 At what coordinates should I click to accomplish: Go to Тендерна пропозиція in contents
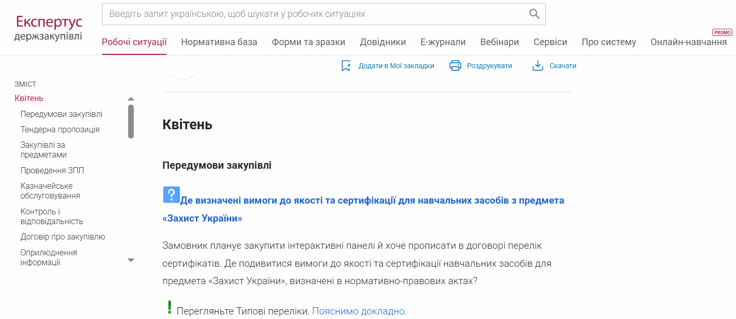pyautogui.click(x=60, y=129)
